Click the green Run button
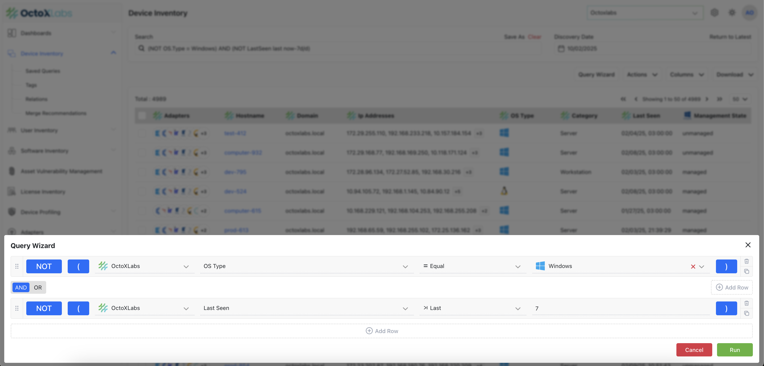 (734, 350)
